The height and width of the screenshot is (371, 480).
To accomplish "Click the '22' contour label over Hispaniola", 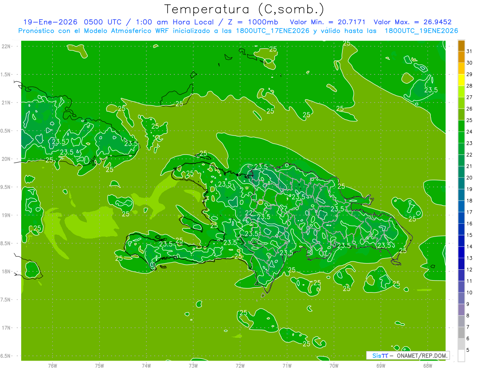I will click(249, 213).
